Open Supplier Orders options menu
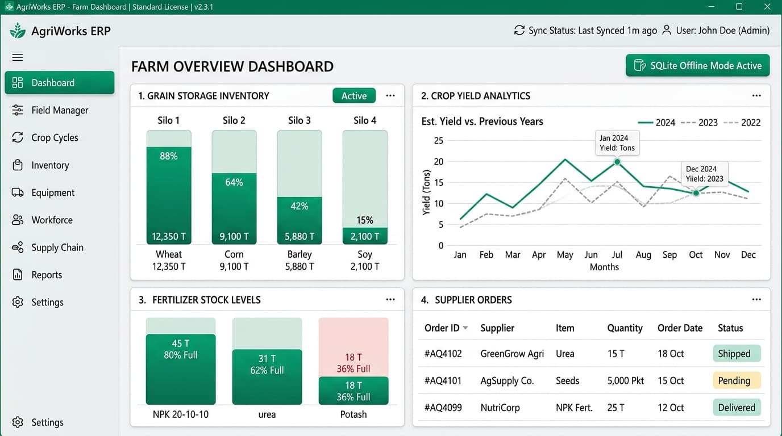The width and height of the screenshot is (782, 436). (x=756, y=299)
